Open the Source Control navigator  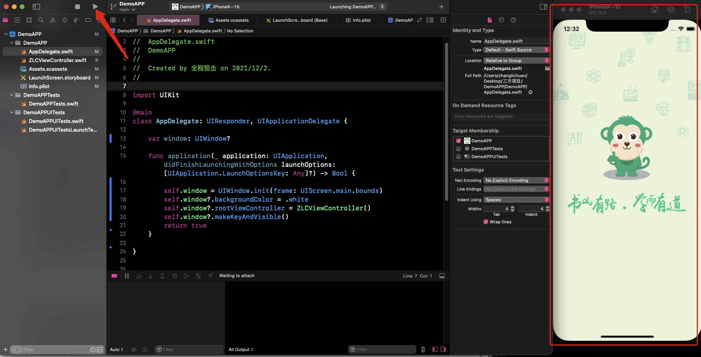point(17,20)
